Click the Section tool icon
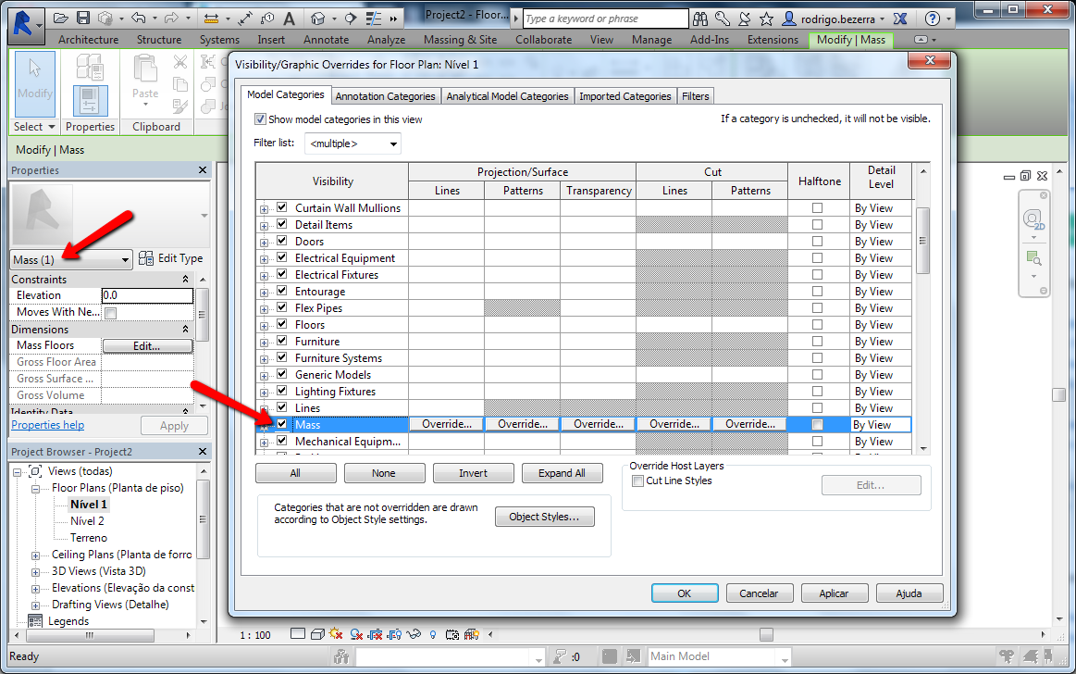This screenshot has height=674, width=1076. [x=351, y=19]
